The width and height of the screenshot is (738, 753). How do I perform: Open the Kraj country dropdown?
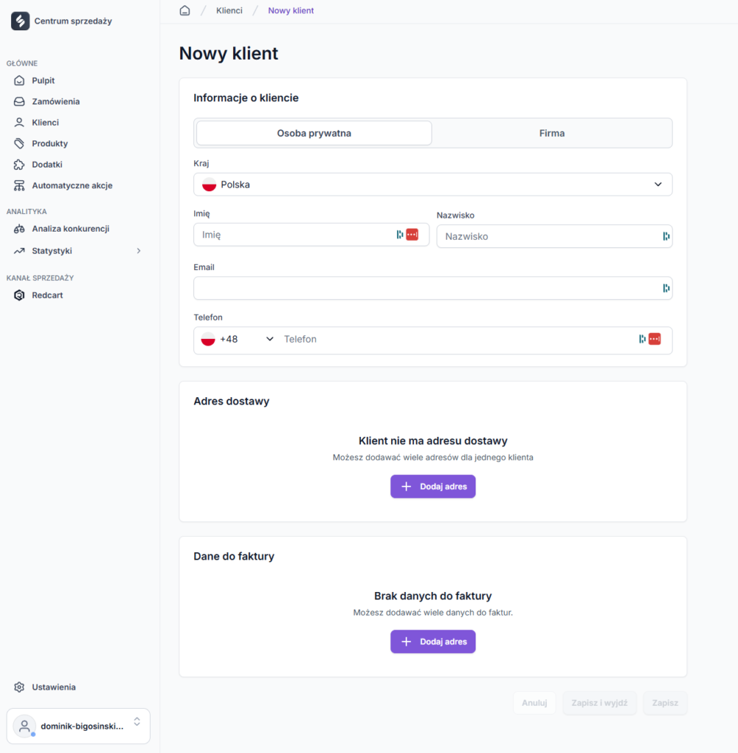[x=432, y=185]
